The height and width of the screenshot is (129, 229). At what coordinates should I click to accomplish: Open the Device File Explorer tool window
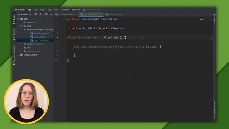click(x=214, y=107)
